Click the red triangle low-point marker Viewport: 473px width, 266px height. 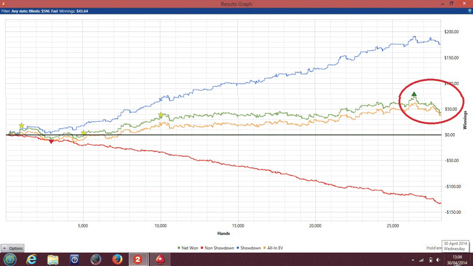point(51,142)
